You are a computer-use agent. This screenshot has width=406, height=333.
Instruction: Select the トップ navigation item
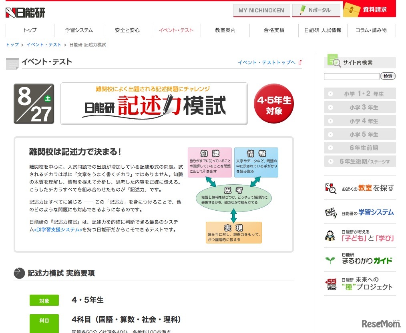(x=30, y=30)
